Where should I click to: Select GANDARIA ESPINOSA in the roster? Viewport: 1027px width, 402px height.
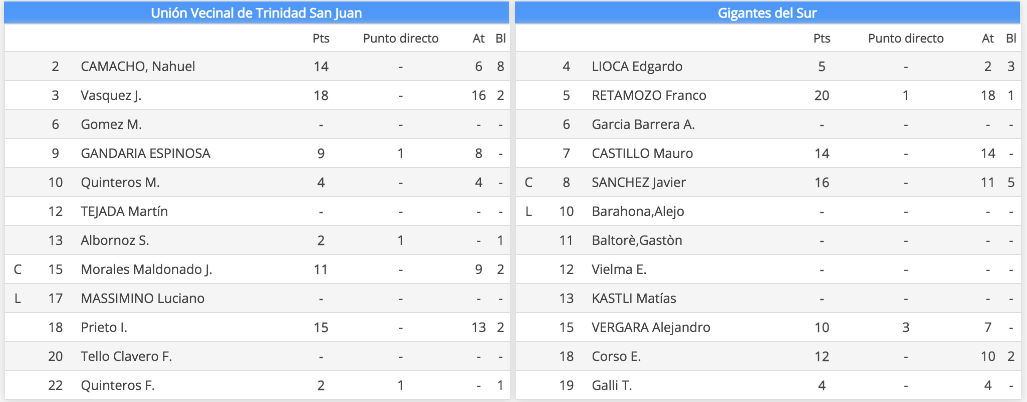[x=145, y=153]
